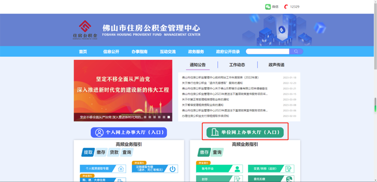
Task: Open the 办事指南 menu
Action: click(139, 52)
